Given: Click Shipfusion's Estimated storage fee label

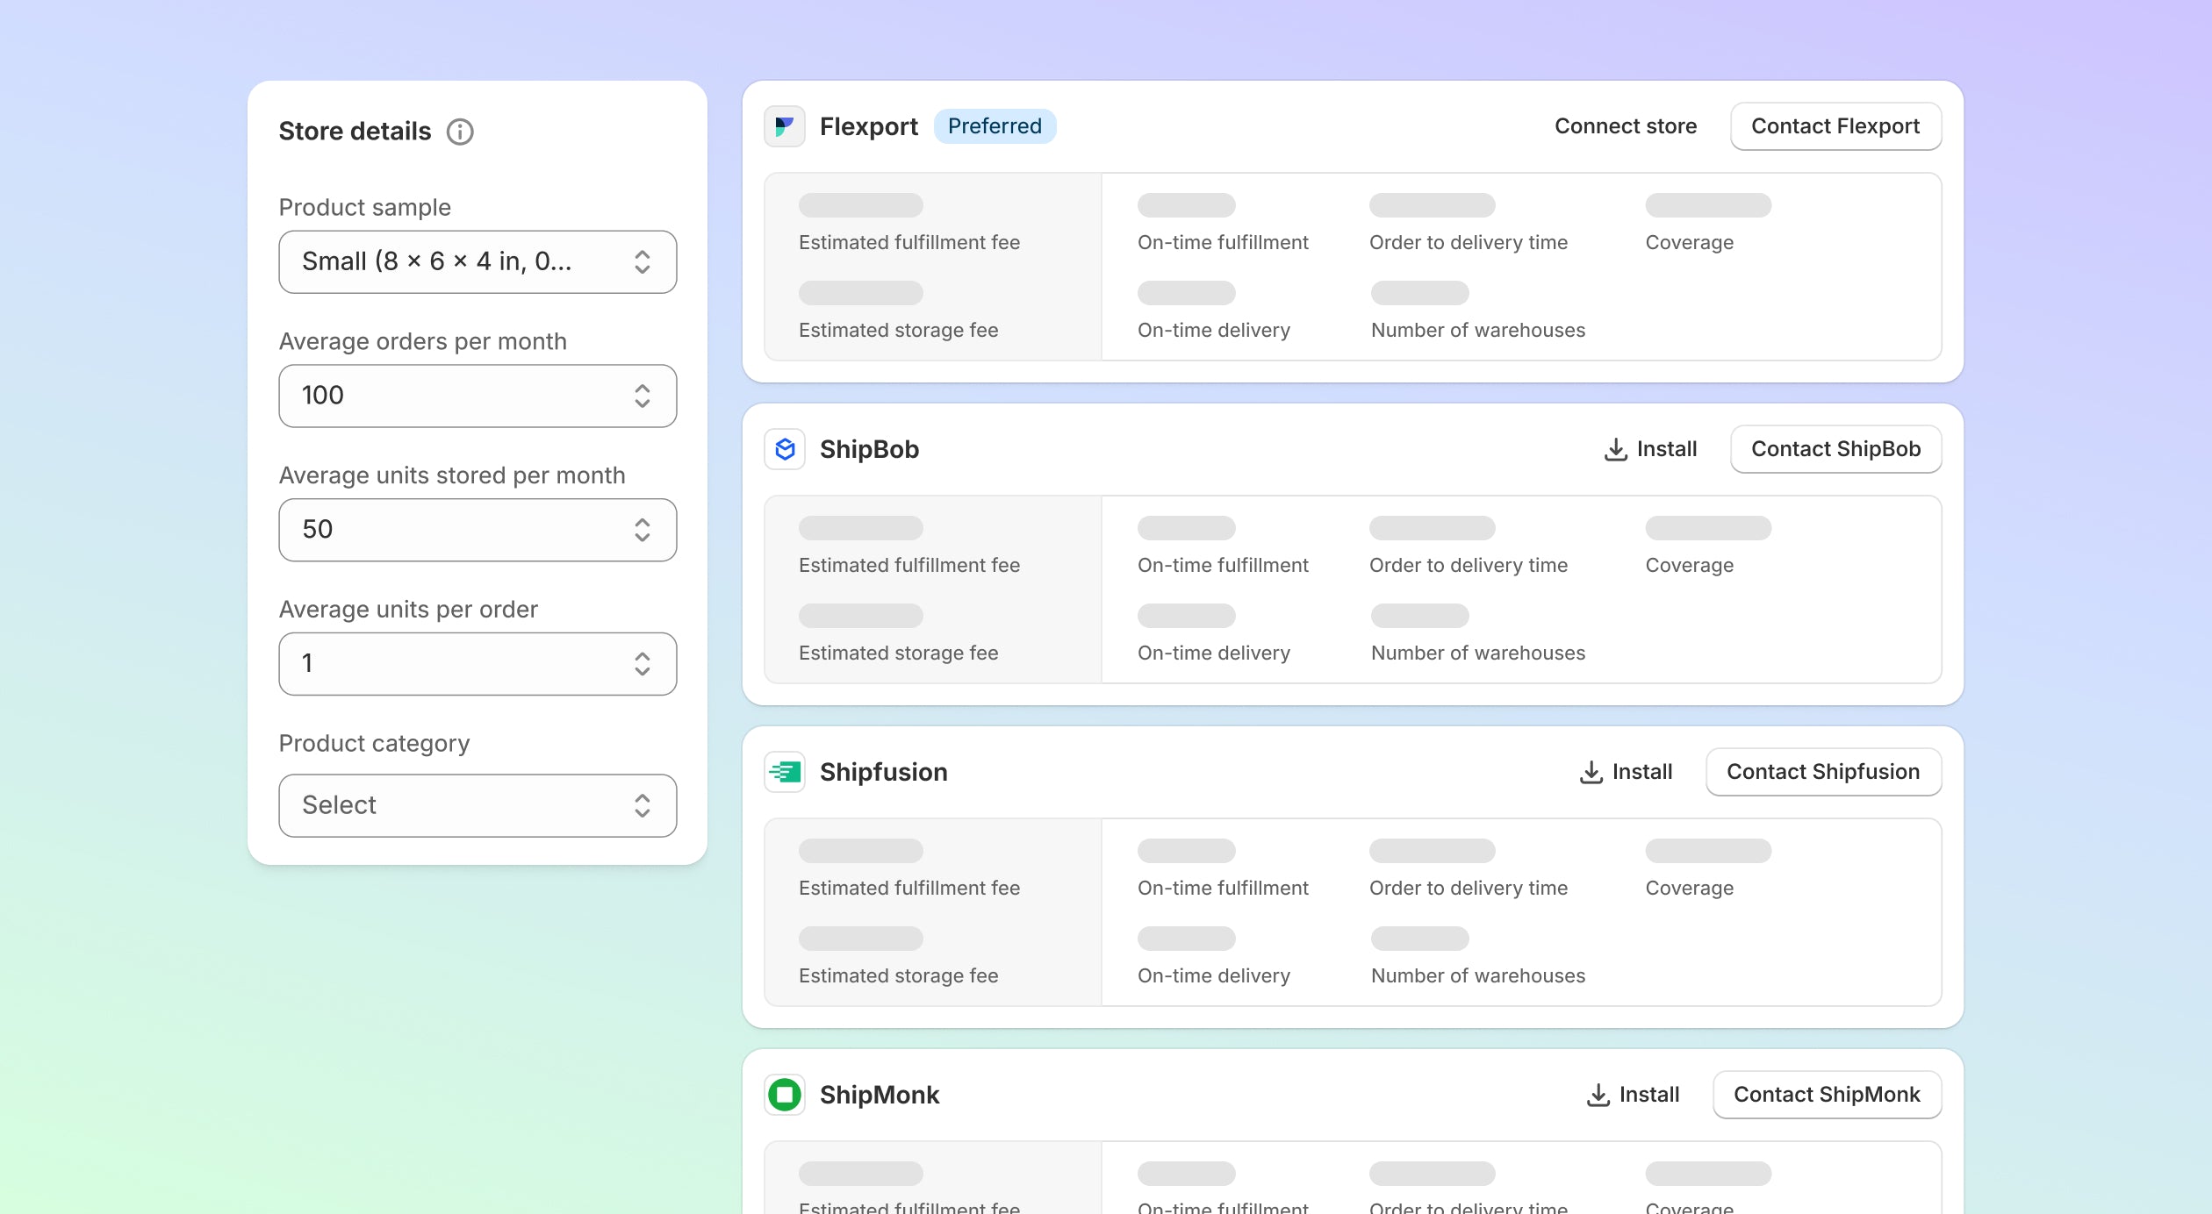Looking at the screenshot, I should tap(898, 975).
